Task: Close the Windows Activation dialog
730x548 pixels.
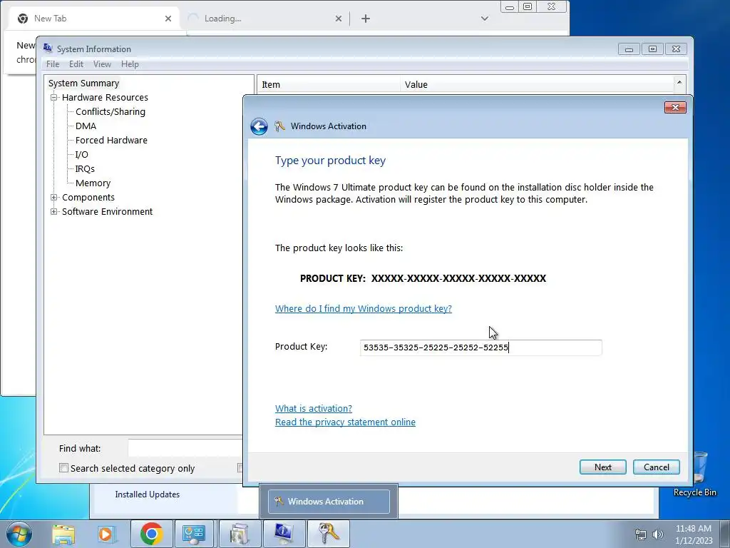Action: click(675, 108)
